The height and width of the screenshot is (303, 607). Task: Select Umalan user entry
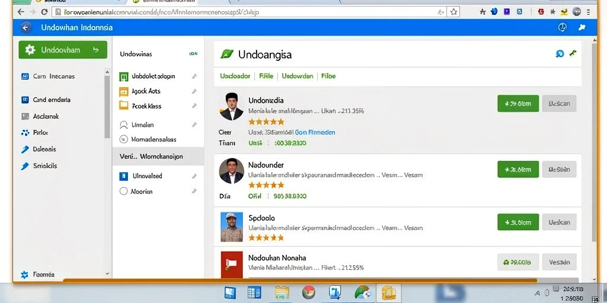(x=137, y=125)
